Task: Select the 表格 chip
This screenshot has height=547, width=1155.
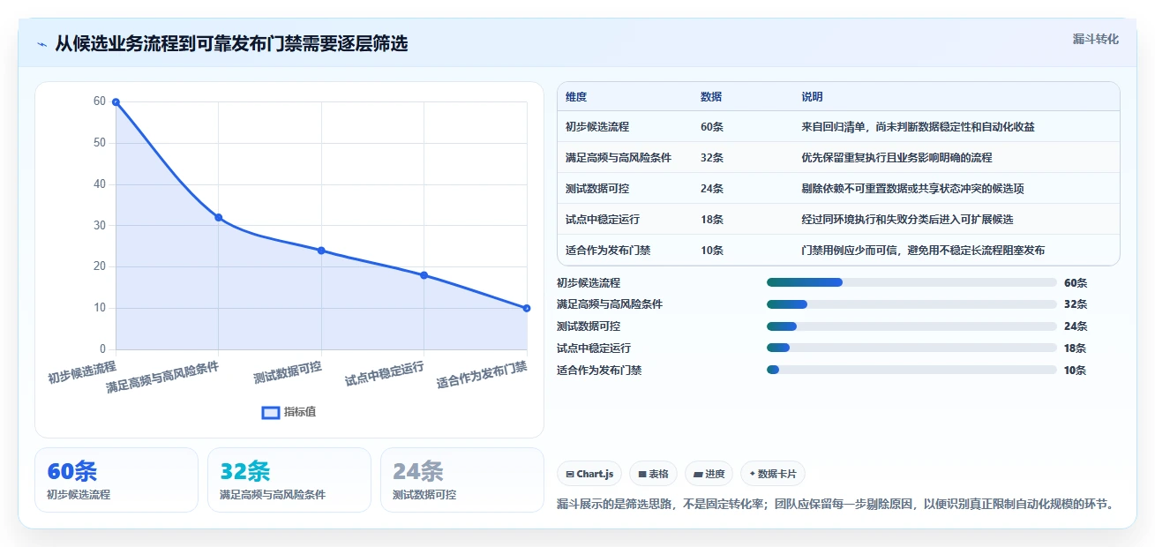Action: point(653,474)
